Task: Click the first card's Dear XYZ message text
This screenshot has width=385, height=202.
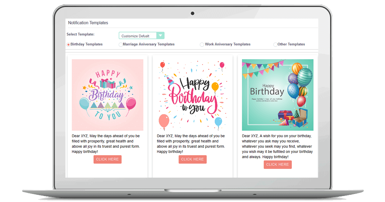Action: 106,144
